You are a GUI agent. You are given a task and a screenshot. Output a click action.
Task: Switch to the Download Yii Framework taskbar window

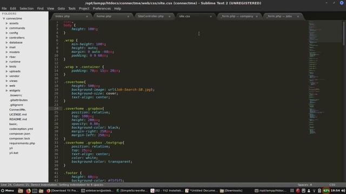click(63, 191)
